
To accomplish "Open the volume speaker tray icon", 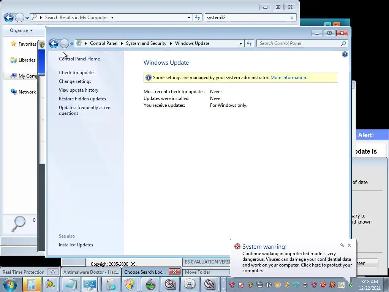I will click(269, 285).
